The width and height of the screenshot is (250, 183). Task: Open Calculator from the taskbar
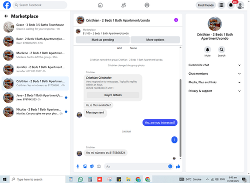[x=90, y=179]
